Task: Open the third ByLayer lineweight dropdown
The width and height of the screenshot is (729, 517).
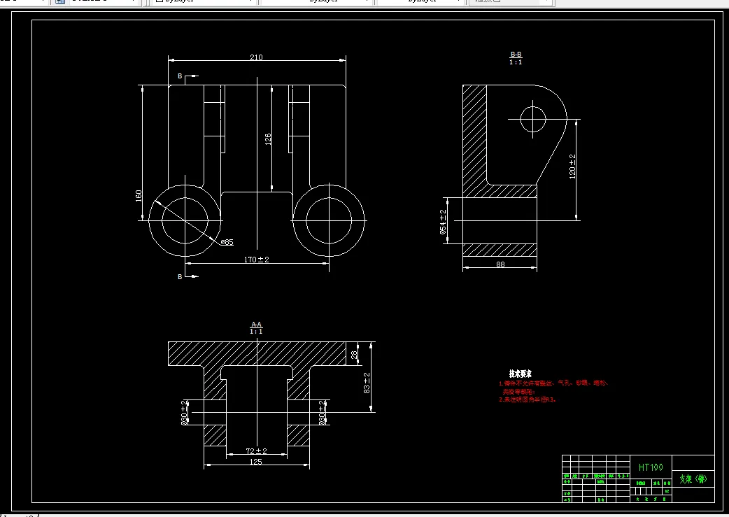Action: (420, 2)
